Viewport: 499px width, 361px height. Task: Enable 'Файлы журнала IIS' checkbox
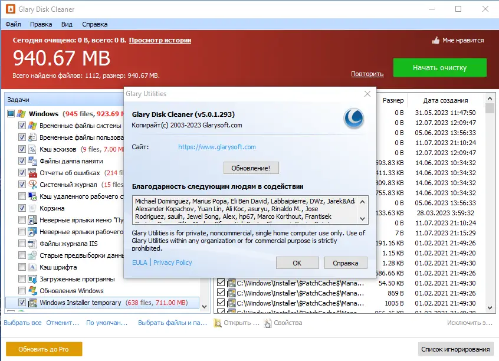tap(22, 244)
